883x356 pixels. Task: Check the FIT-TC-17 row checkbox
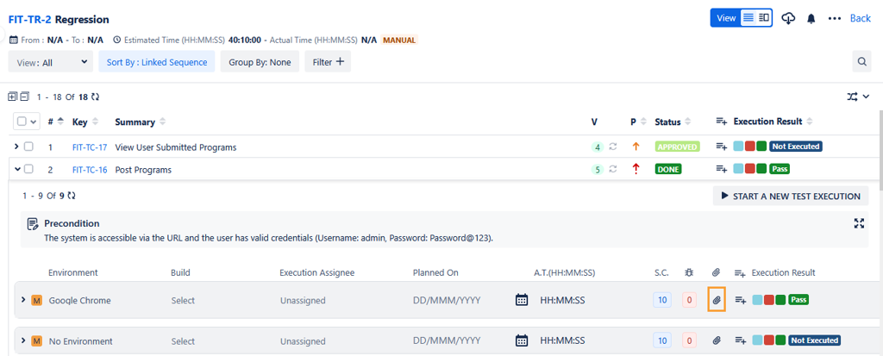(28, 147)
